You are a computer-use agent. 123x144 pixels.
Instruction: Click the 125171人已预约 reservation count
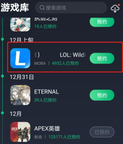click(x=64, y=137)
